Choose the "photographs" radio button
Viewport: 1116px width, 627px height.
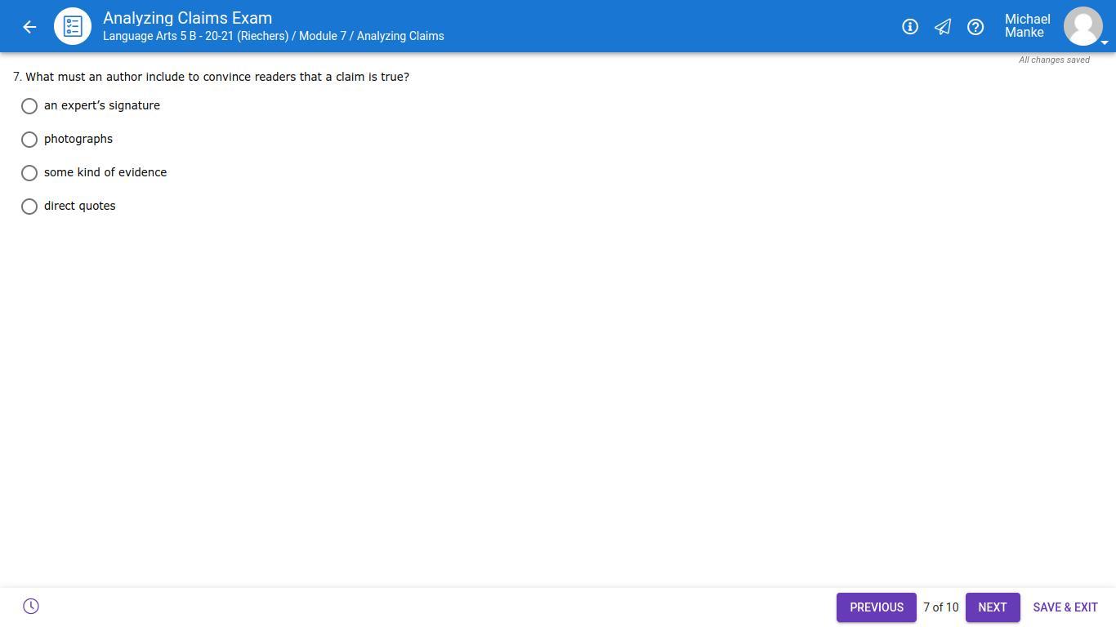click(29, 140)
